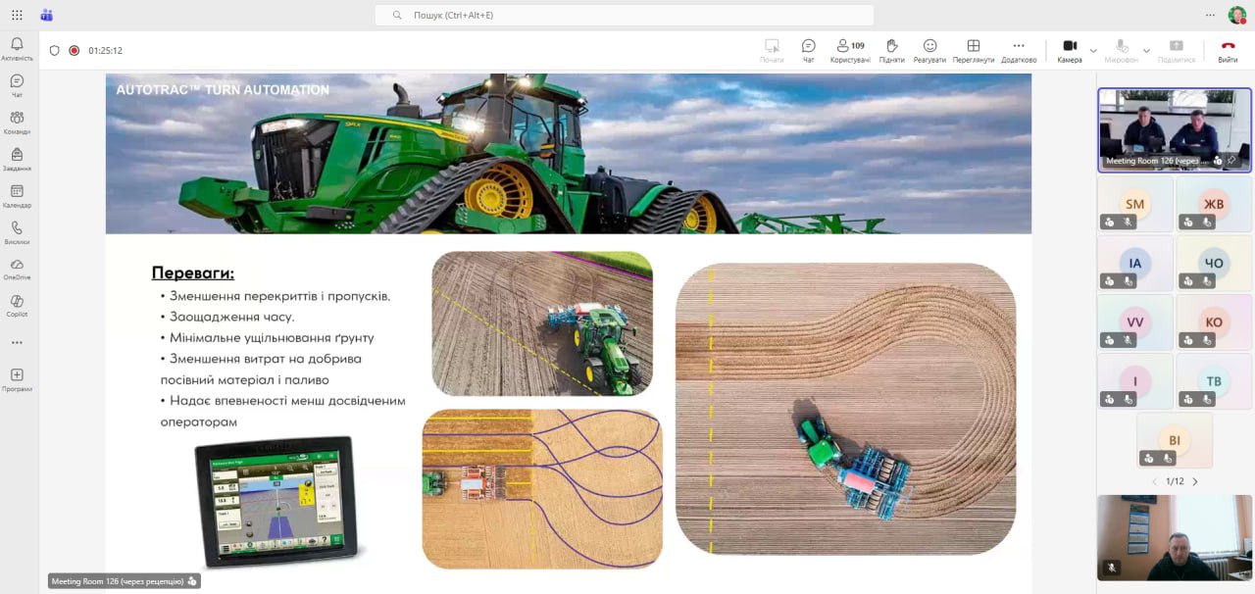The width and height of the screenshot is (1255, 594).
Task: Open the Activity feed in the sidebar
Action: [17, 49]
